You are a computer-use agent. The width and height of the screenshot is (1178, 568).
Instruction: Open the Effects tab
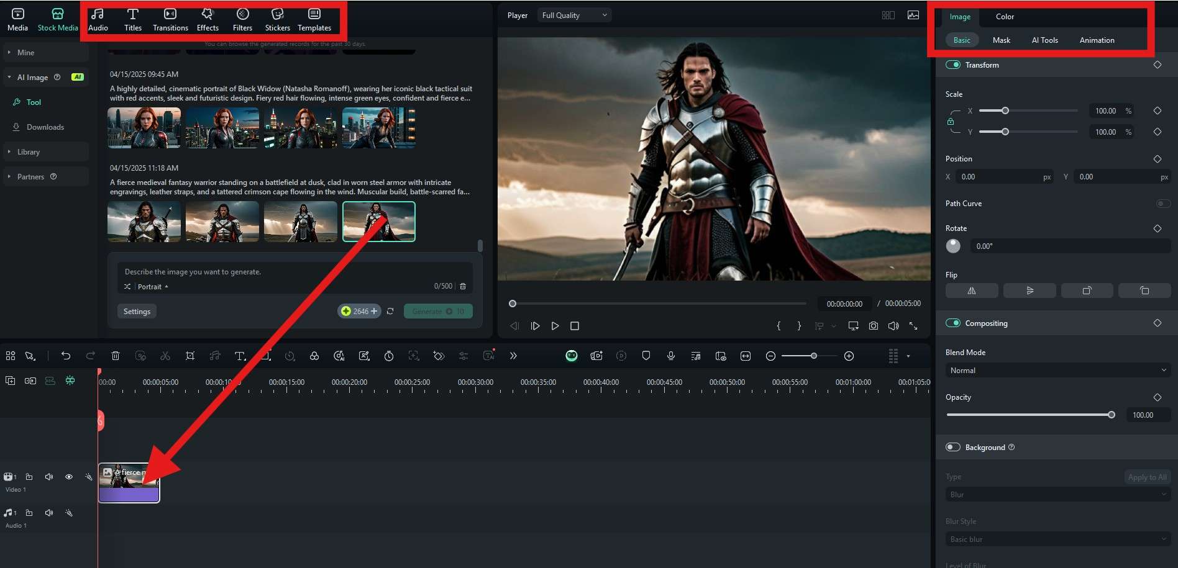click(208, 20)
